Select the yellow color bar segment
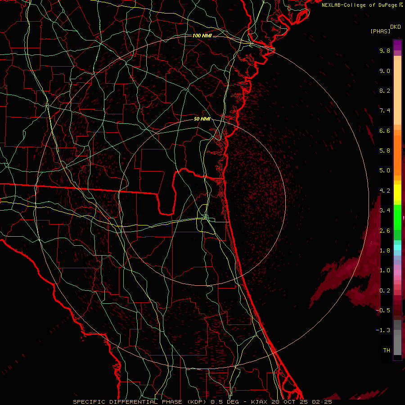This screenshot has height=405, width=405. tap(397, 193)
